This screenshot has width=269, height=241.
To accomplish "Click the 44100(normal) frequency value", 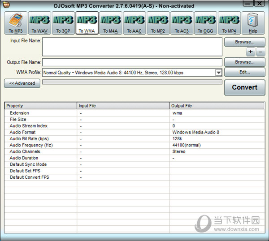I will point(187,145).
